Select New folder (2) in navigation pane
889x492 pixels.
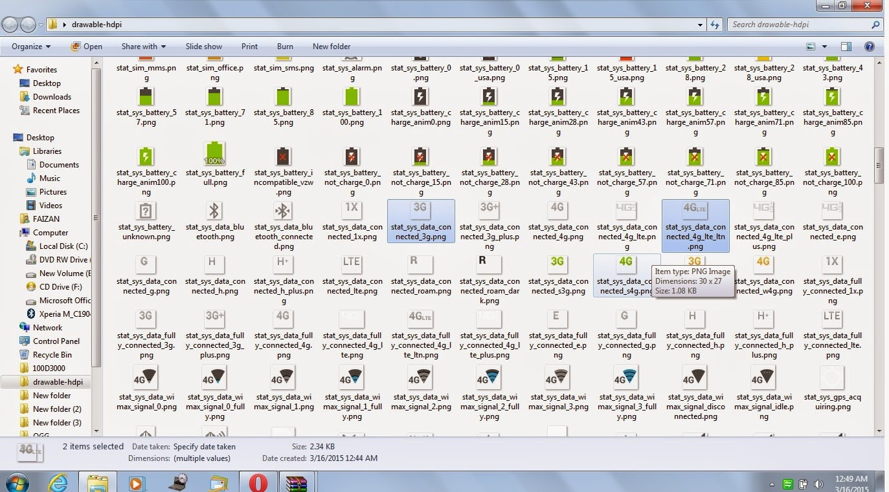coord(57,409)
